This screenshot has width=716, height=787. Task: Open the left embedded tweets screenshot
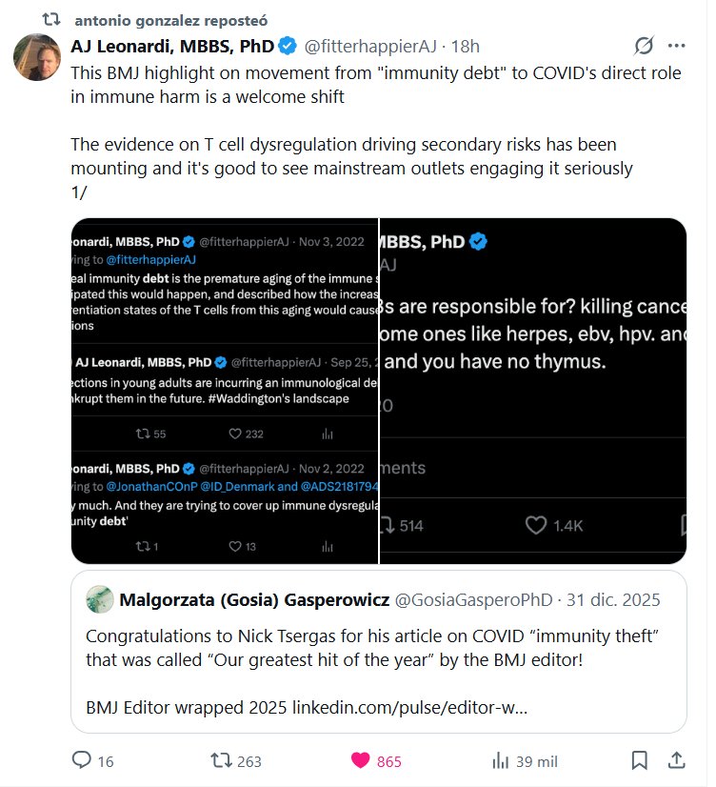click(225, 391)
